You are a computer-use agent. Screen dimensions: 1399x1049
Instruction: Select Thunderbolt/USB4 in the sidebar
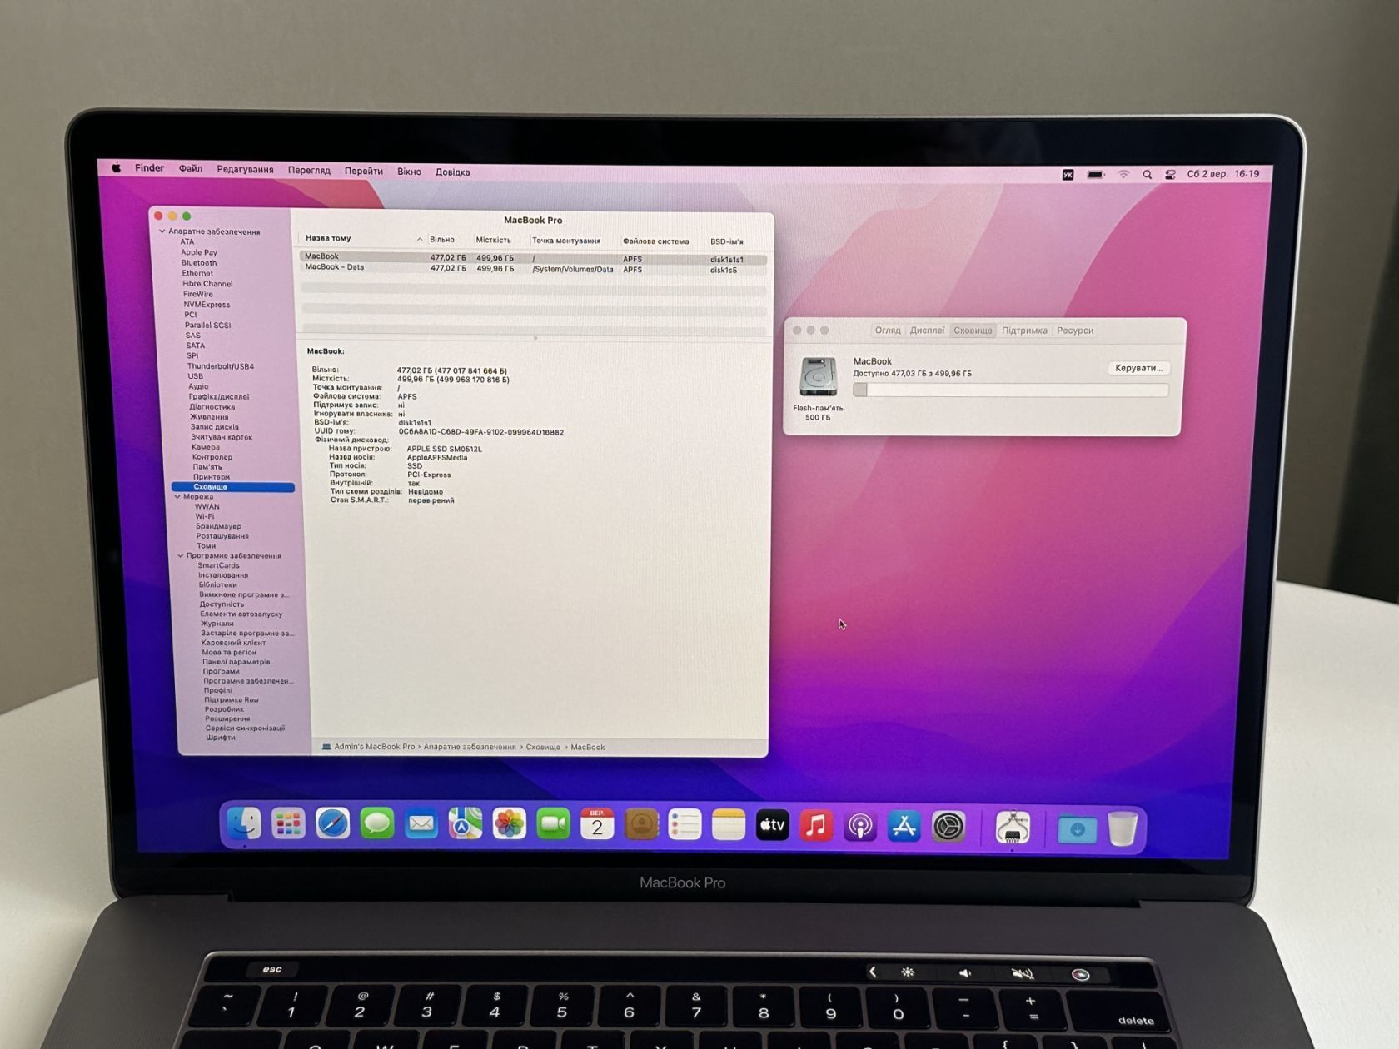[221, 366]
